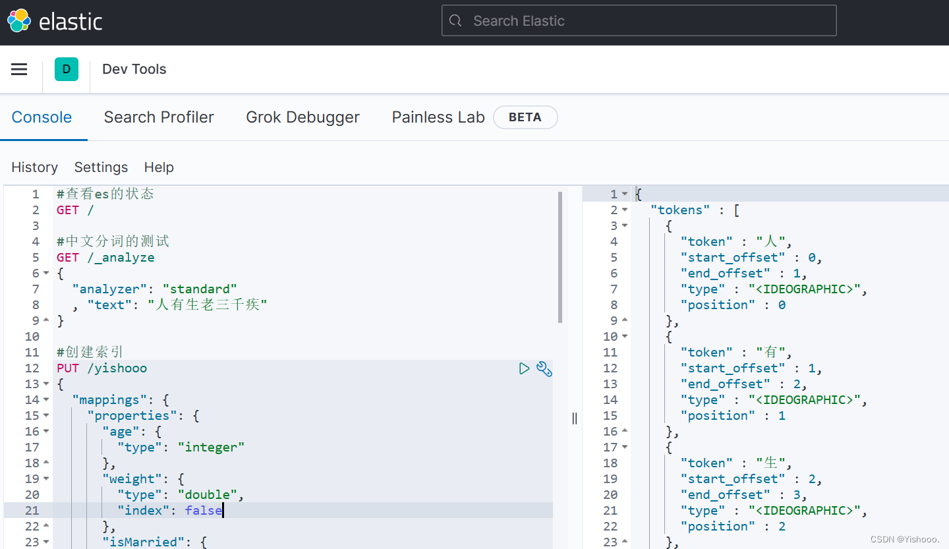This screenshot has height=549, width=949.
Task: Open the History panel
Action: click(34, 167)
